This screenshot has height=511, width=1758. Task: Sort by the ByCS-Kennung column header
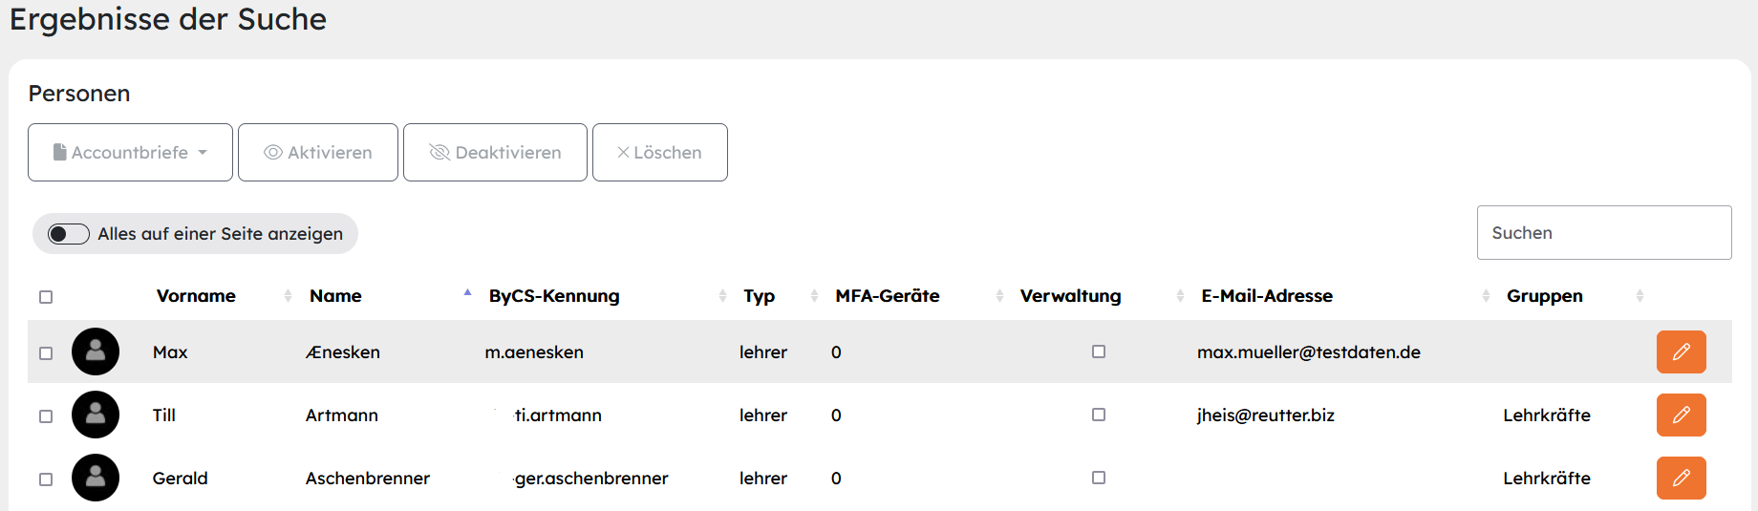(554, 296)
